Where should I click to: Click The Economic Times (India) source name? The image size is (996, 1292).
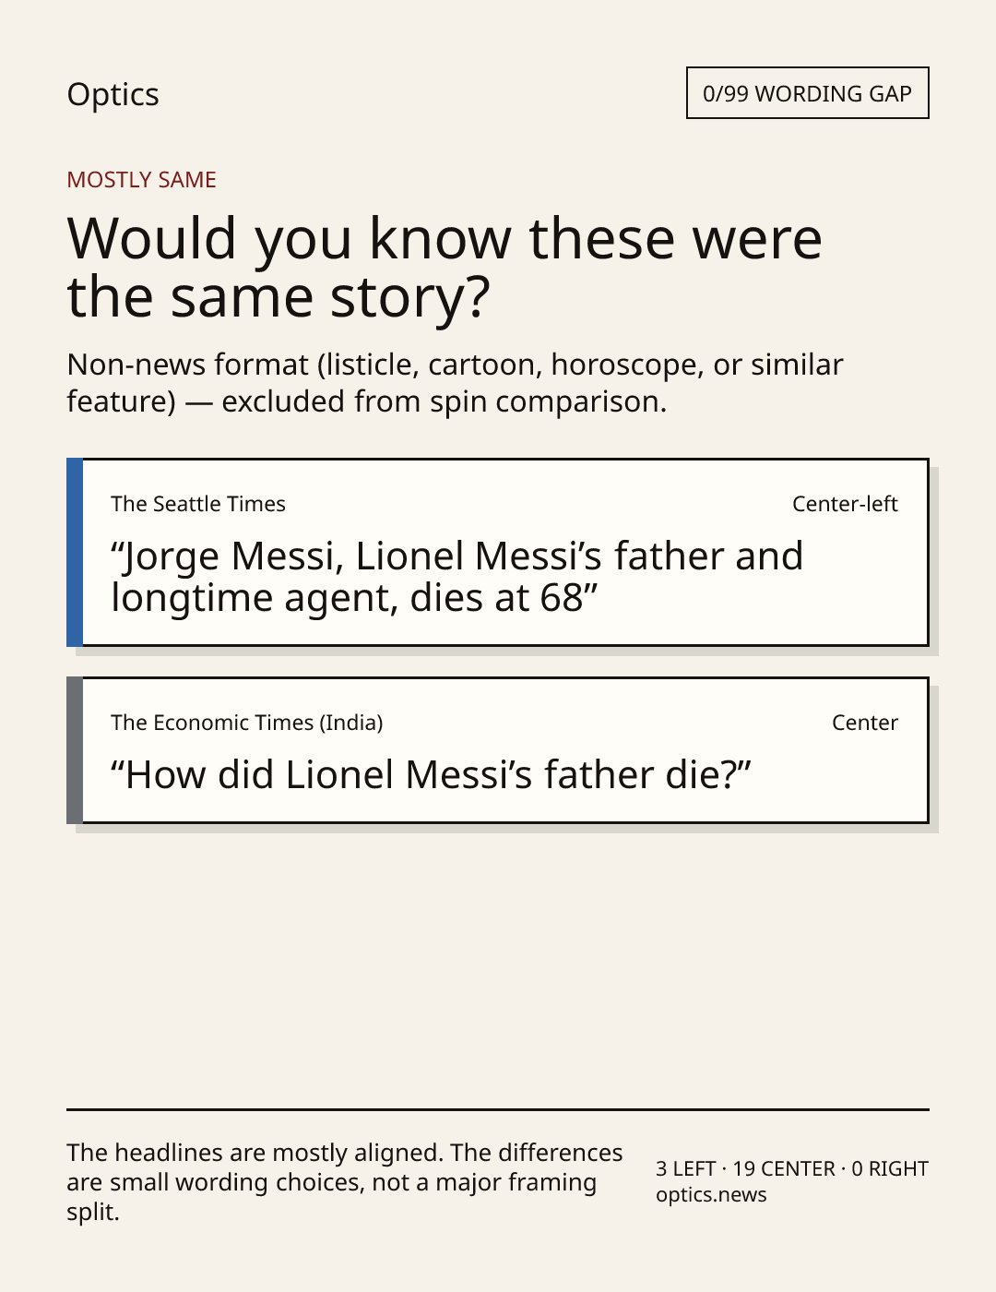[247, 723]
